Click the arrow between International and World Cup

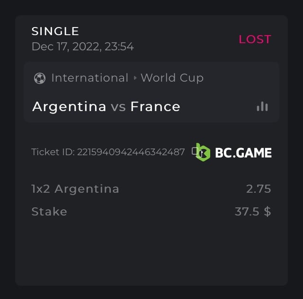click(135, 78)
